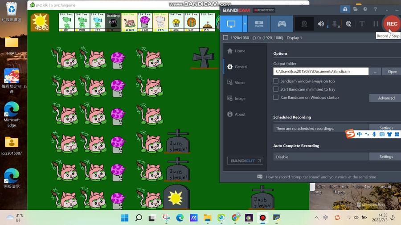Image resolution: width=401 pixels, height=225 pixels.
Task: Click the red REC button
Action: click(x=392, y=24)
